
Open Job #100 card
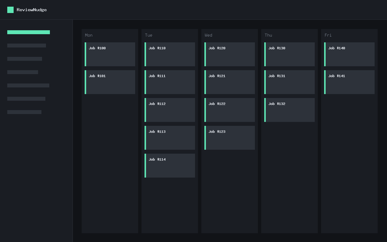click(110, 54)
